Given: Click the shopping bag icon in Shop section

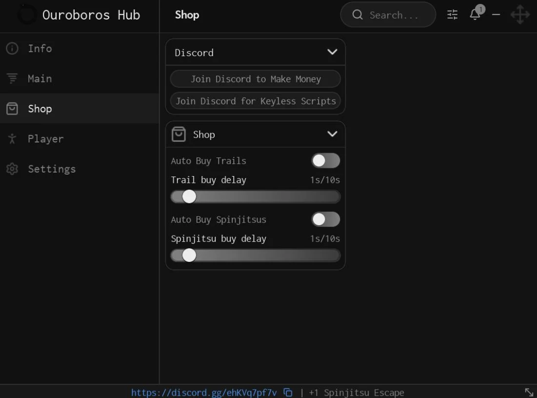Looking at the screenshot, I should click(x=179, y=134).
